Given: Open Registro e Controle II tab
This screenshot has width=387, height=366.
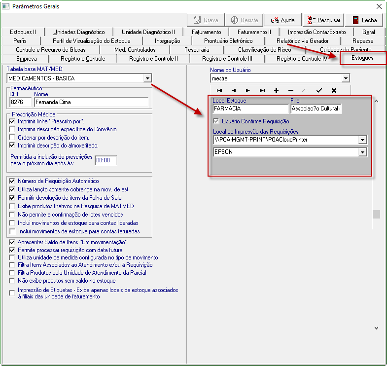Looking at the screenshot, I should (153, 59).
